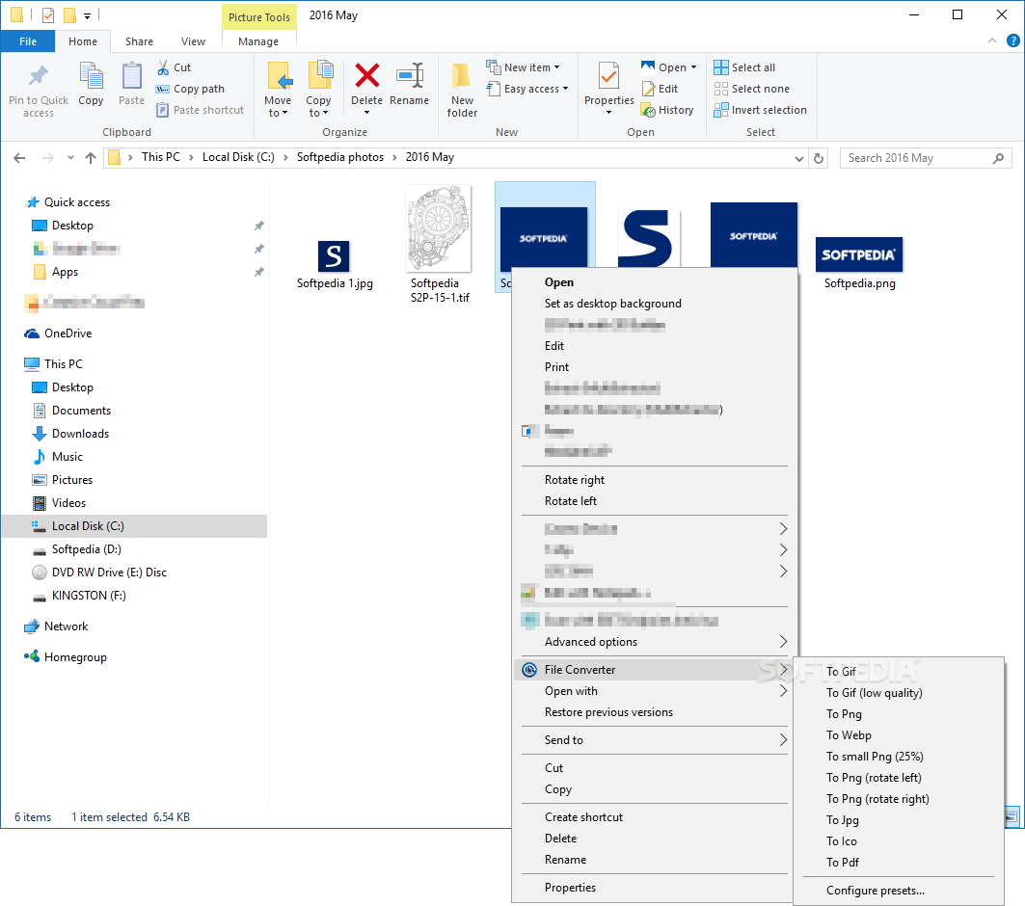Select Softpedia.png thumbnail
The height and width of the screenshot is (906, 1025).
[859, 254]
